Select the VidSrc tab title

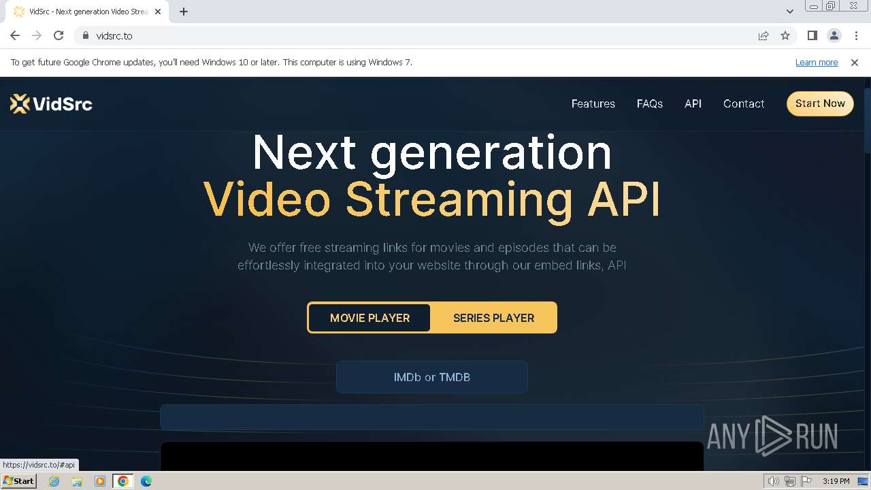pyautogui.click(x=88, y=12)
